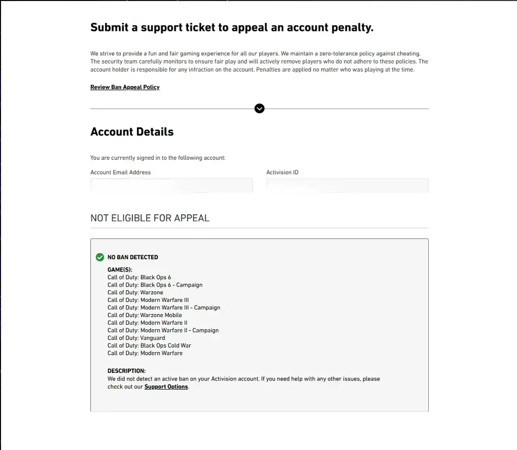
Task: Click the GAME(S) label
Action: (120, 270)
